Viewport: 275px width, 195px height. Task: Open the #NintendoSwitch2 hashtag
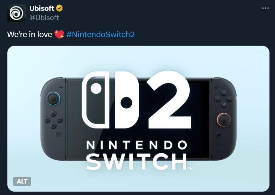[100, 34]
